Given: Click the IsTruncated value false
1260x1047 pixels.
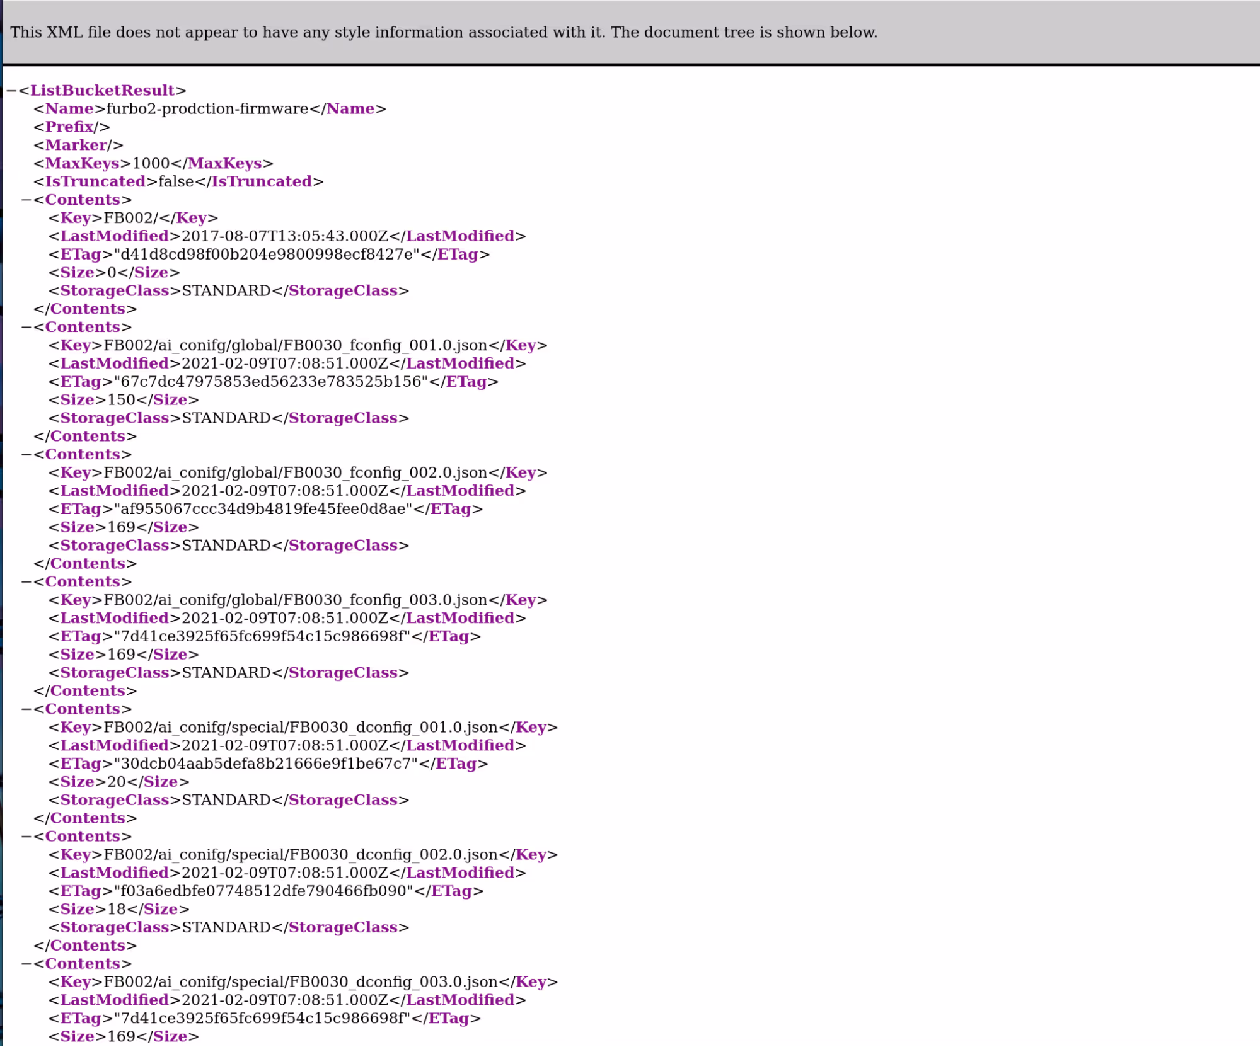Looking at the screenshot, I should 175,182.
